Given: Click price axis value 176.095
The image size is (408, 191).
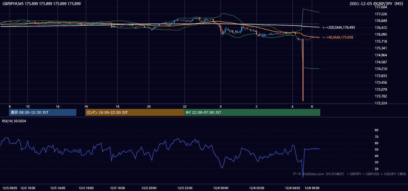Looking at the screenshot, I should (381, 34).
